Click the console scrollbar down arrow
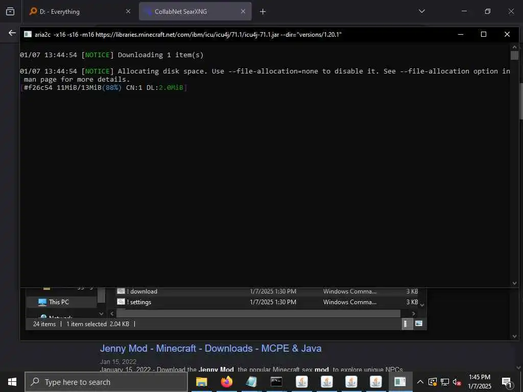This screenshot has height=392, width=523. pos(514,283)
